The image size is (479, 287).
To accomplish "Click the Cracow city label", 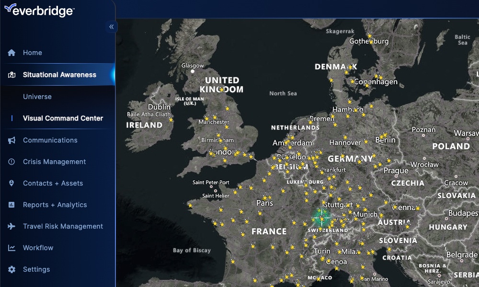I will 456,183.
